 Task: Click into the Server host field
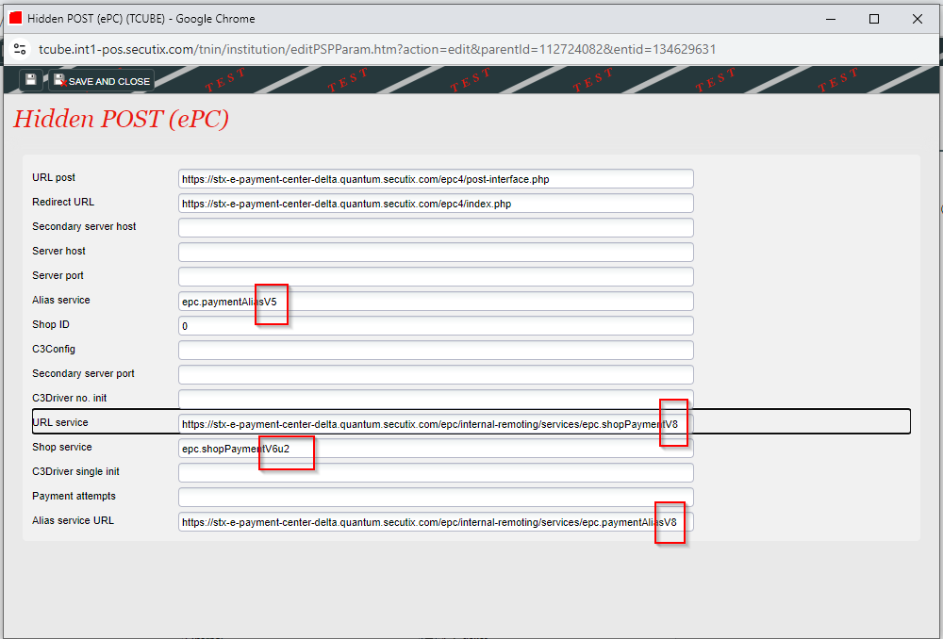[436, 252]
